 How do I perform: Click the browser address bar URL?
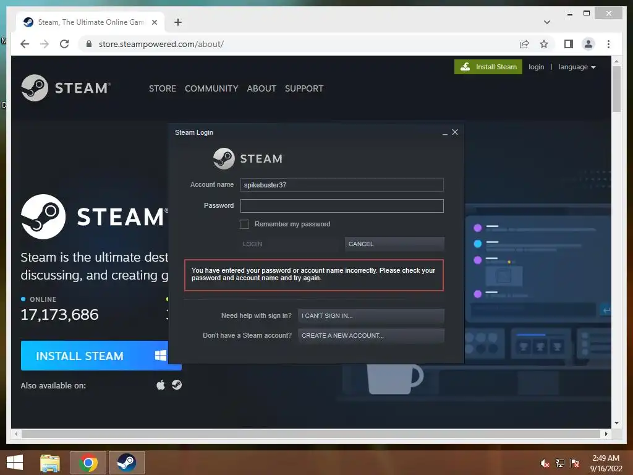(161, 44)
